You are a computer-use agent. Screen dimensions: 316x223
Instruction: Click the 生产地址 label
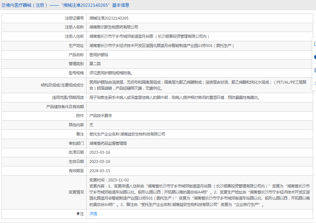[x=76, y=46]
